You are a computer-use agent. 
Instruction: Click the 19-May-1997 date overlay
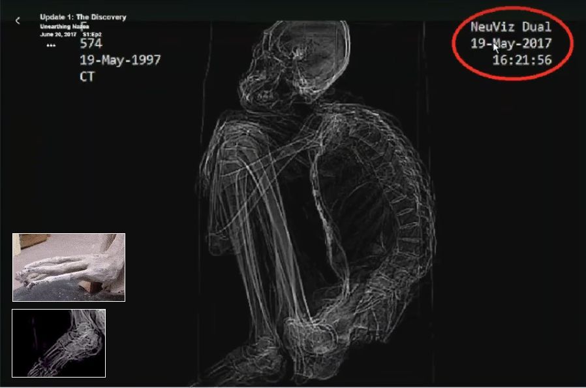[x=120, y=60]
